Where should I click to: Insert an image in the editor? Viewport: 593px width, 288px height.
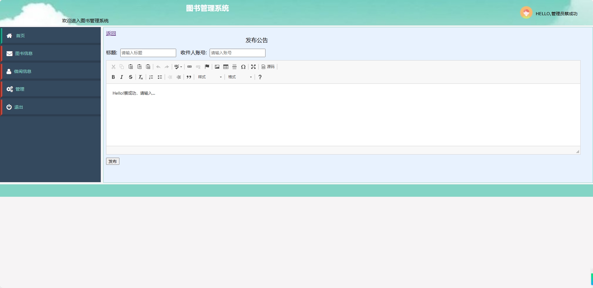click(x=217, y=67)
